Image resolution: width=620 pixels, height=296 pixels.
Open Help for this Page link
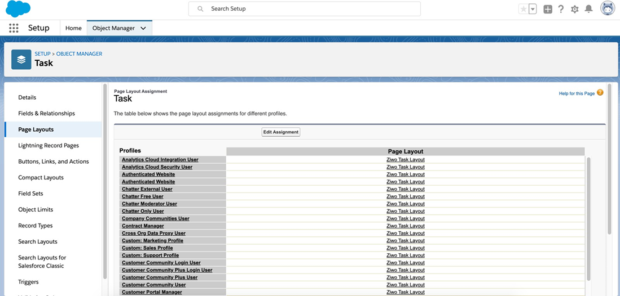(577, 93)
